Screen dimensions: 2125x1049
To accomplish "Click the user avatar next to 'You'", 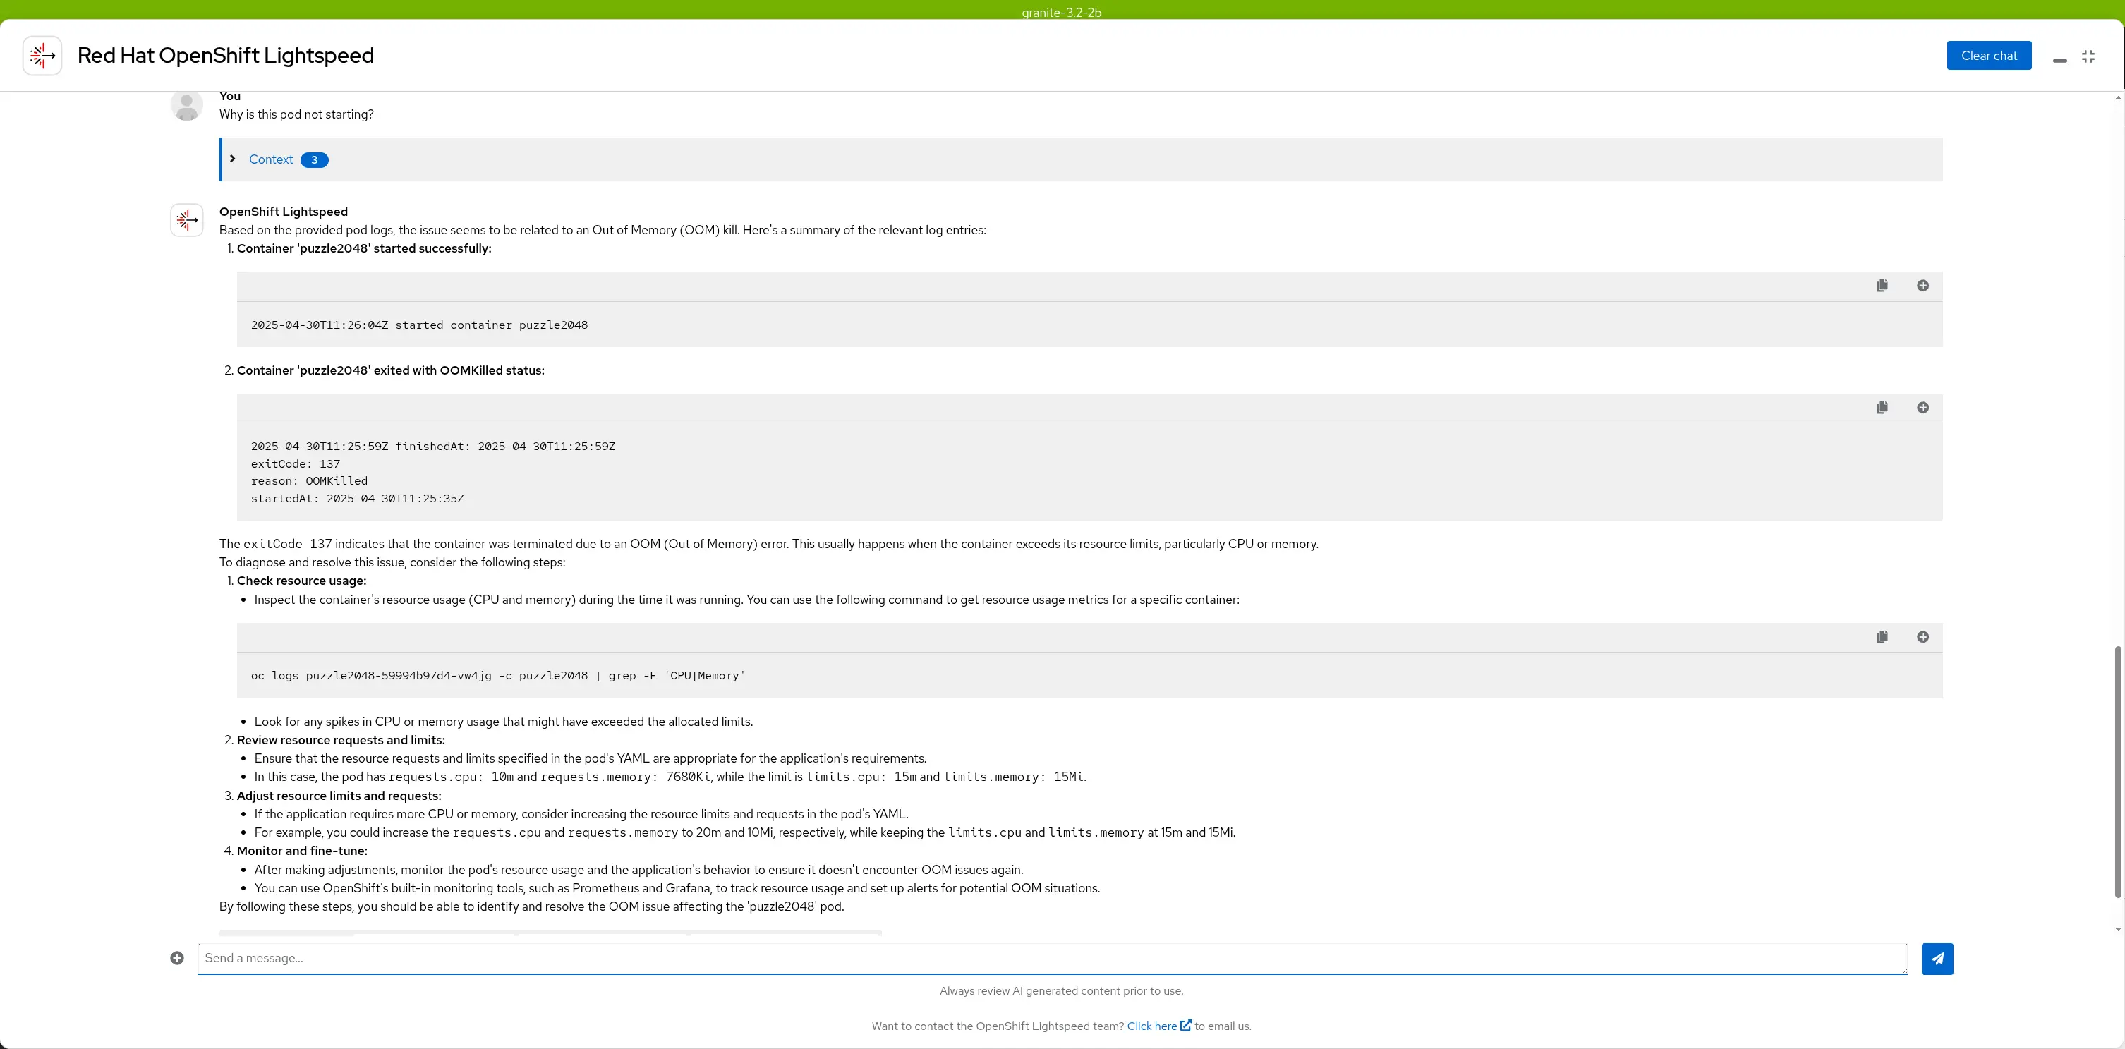I will pyautogui.click(x=186, y=106).
